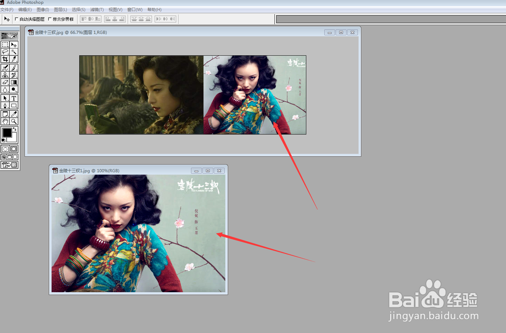Click Align Vertical Centers in options bar
The image size is (506, 333).
(x=91, y=19)
